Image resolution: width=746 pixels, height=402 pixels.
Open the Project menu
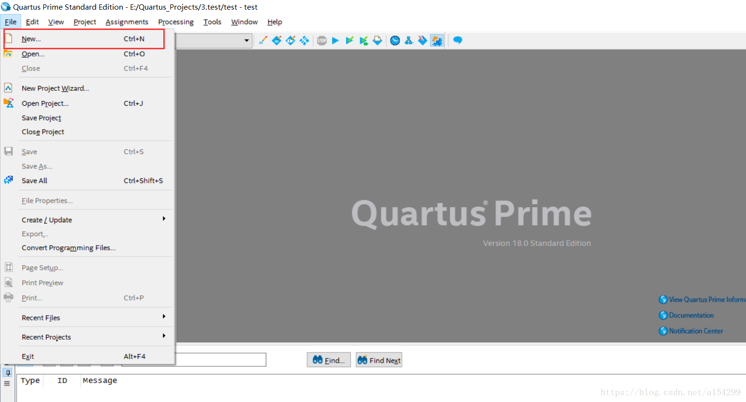click(85, 22)
